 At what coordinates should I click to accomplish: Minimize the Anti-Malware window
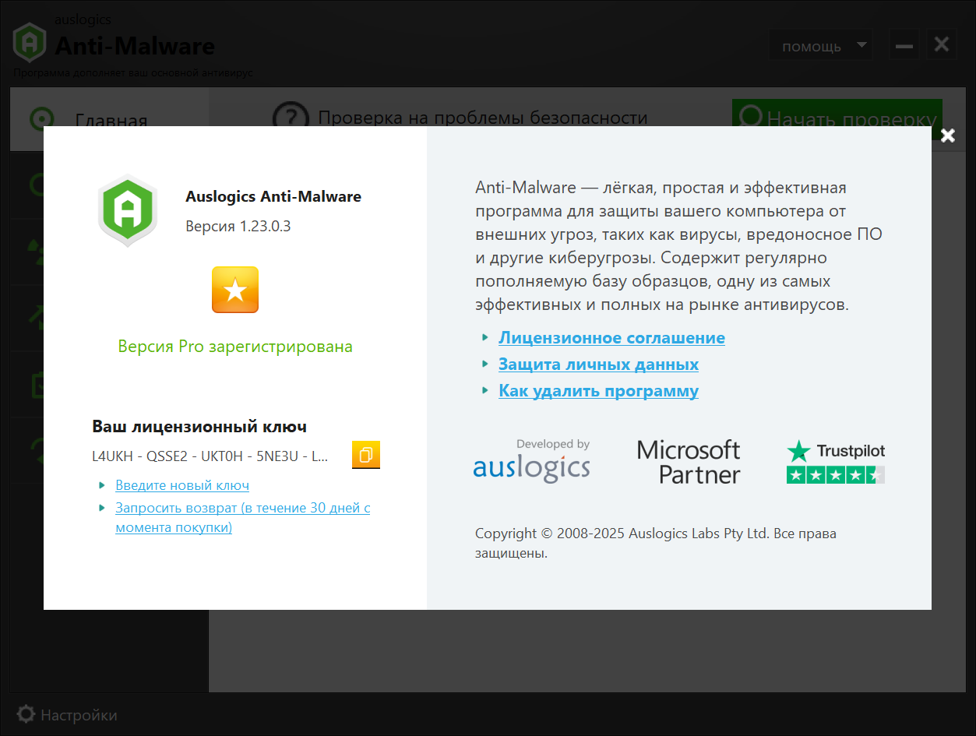tap(904, 46)
